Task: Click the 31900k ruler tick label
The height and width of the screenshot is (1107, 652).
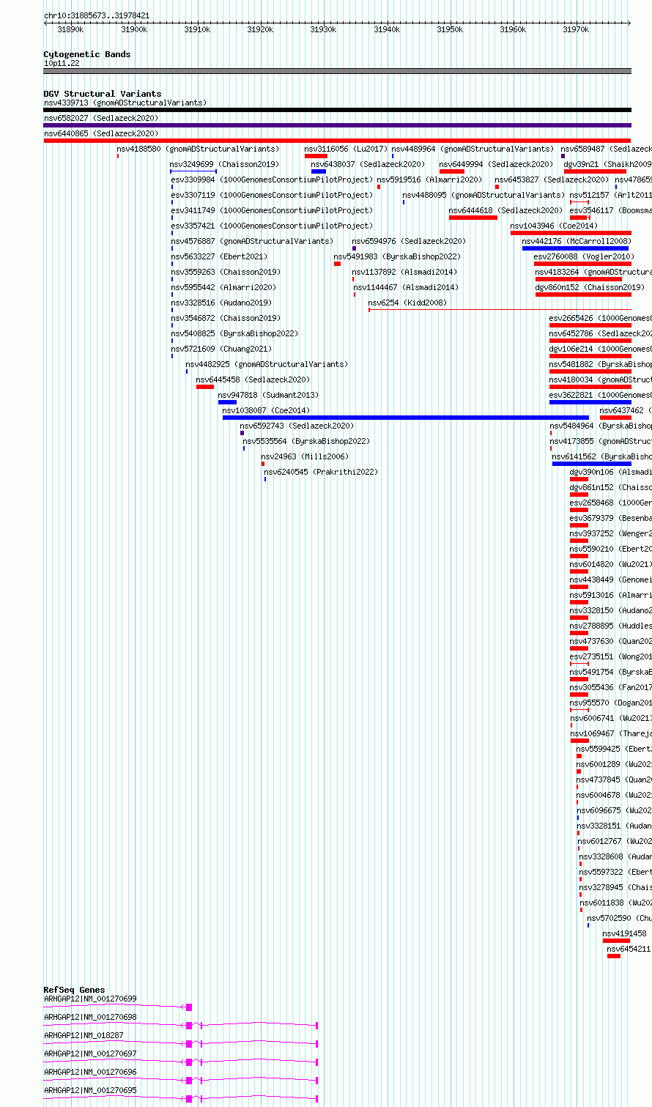Action: point(134,29)
